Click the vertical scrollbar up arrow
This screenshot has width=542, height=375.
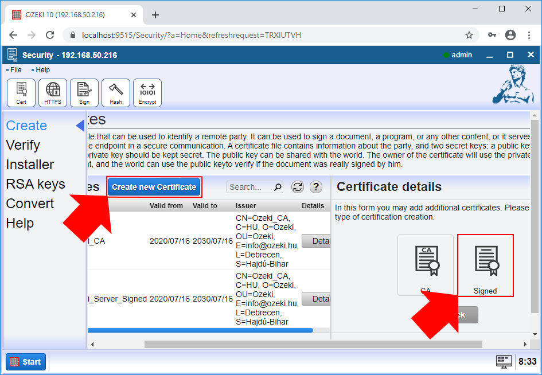pos(535,115)
